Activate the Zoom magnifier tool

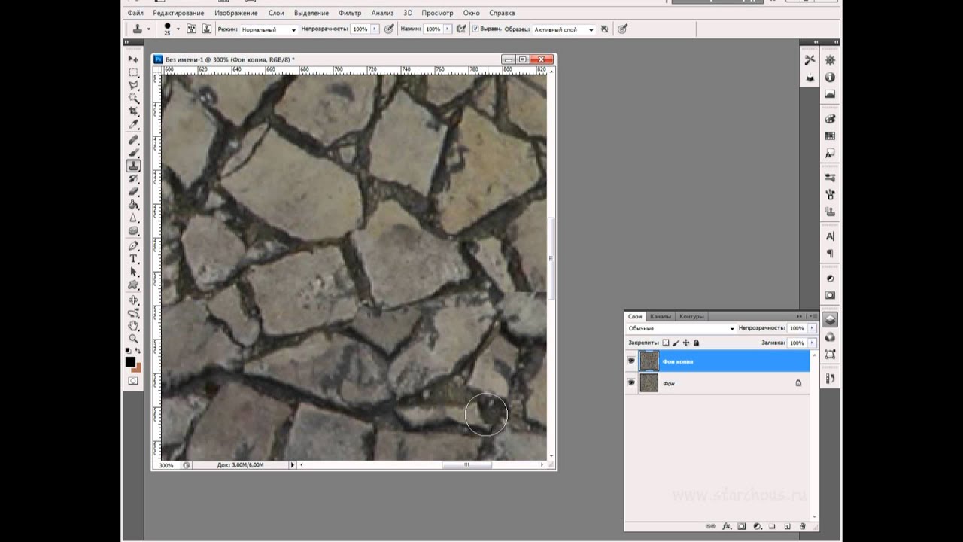133,339
